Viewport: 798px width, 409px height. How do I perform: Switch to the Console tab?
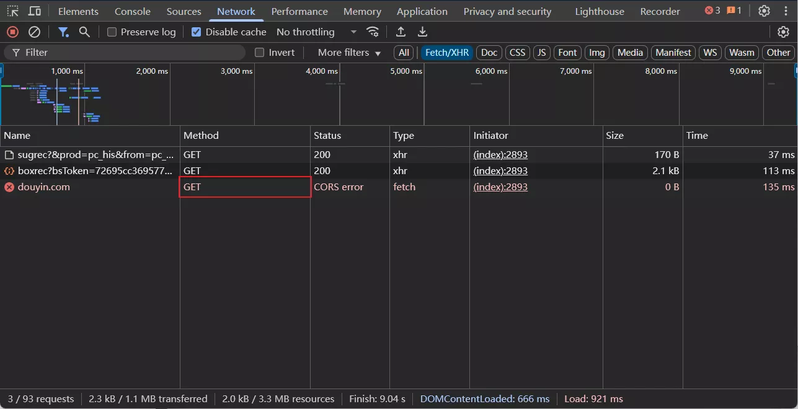(x=133, y=11)
